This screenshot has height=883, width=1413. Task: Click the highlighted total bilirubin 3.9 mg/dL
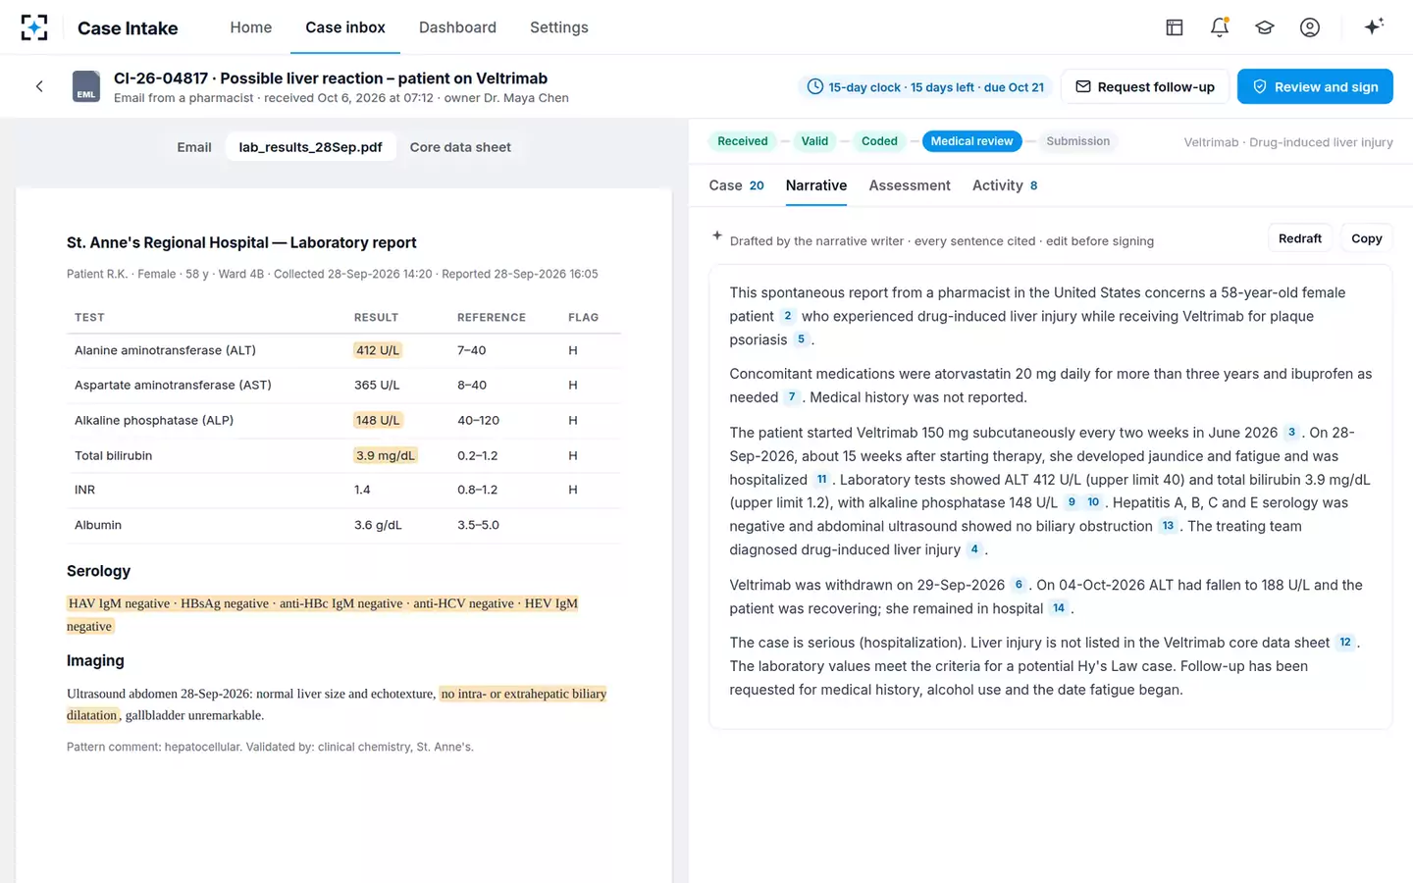386,455
